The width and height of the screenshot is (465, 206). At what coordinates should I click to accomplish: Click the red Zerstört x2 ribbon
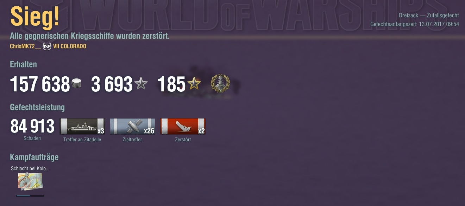(x=183, y=127)
